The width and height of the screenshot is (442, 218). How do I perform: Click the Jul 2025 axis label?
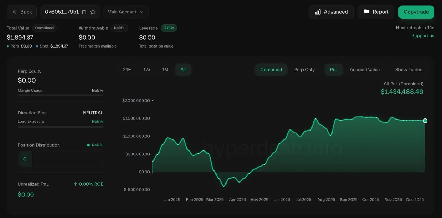[304, 200]
